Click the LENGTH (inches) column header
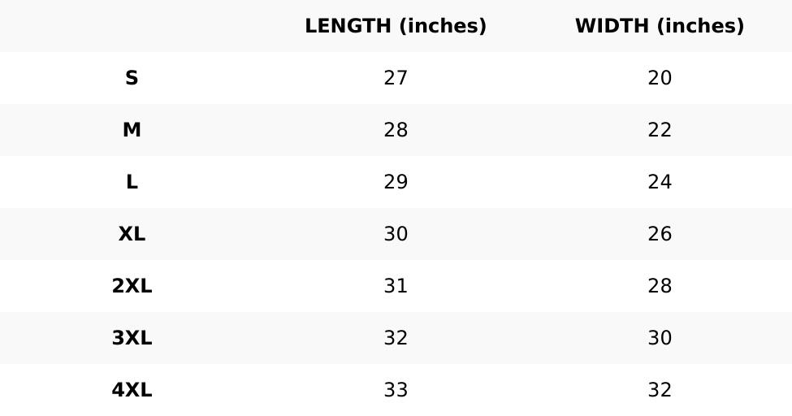 [396, 26]
